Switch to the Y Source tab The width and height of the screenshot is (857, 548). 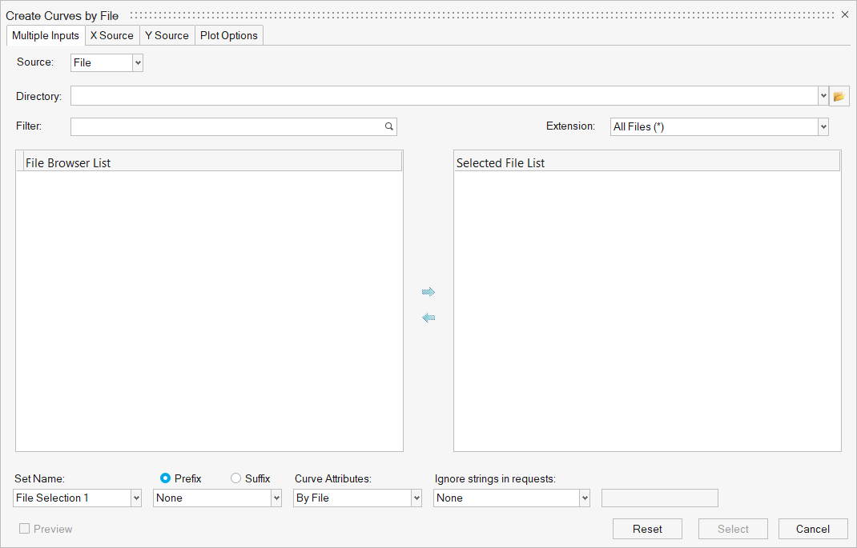[167, 35]
